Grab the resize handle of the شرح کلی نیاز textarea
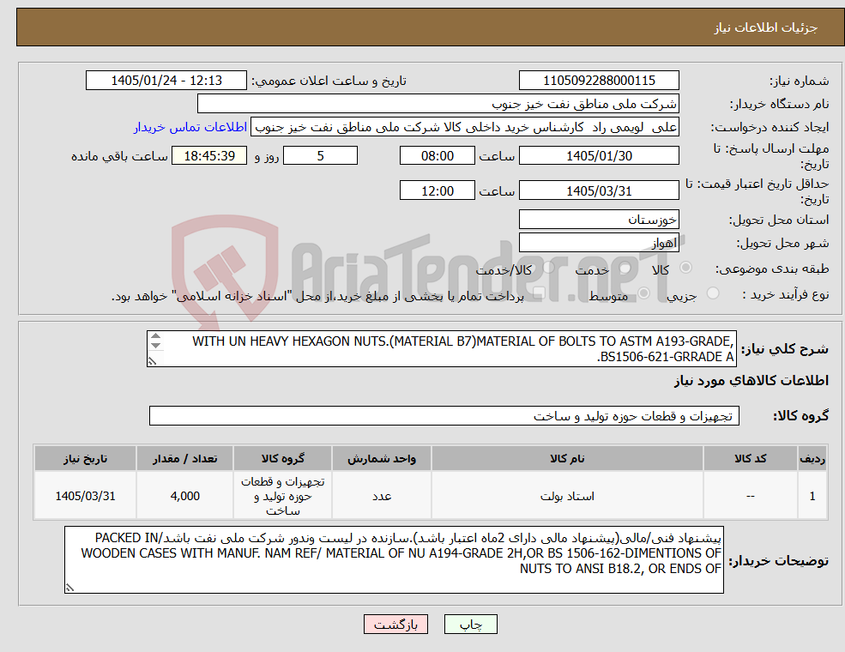845x652 pixels. tap(153, 361)
